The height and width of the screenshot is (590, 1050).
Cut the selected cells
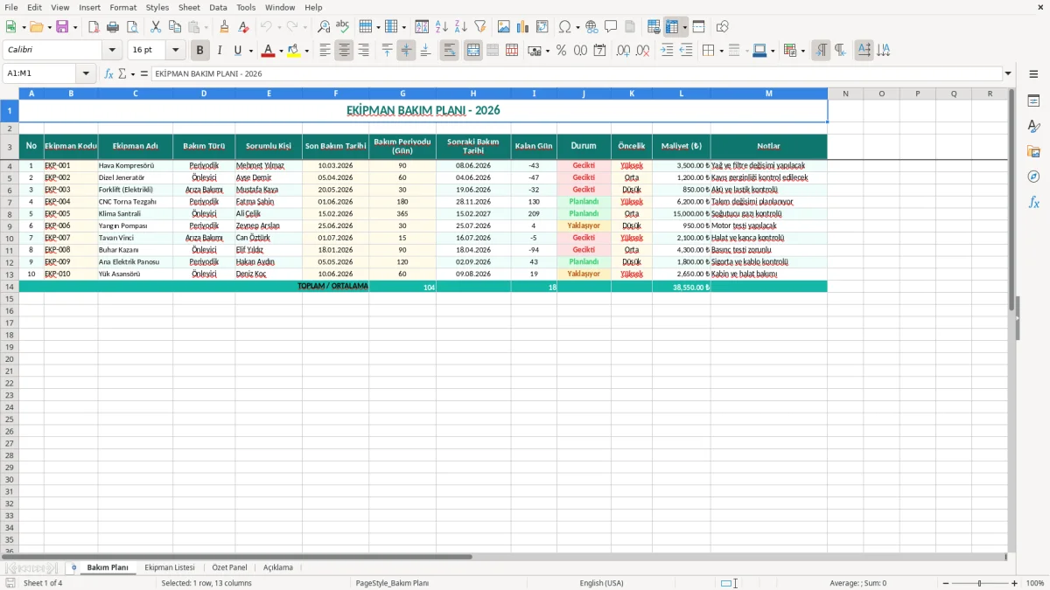156,27
